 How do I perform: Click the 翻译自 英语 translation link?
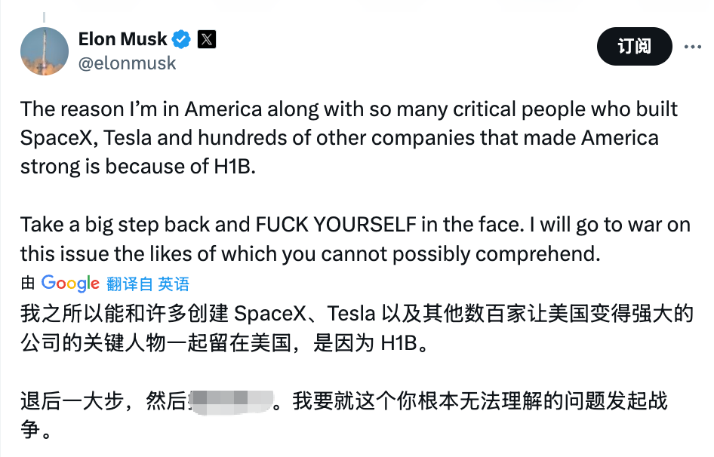pyautogui.click(x=148, y=284)
